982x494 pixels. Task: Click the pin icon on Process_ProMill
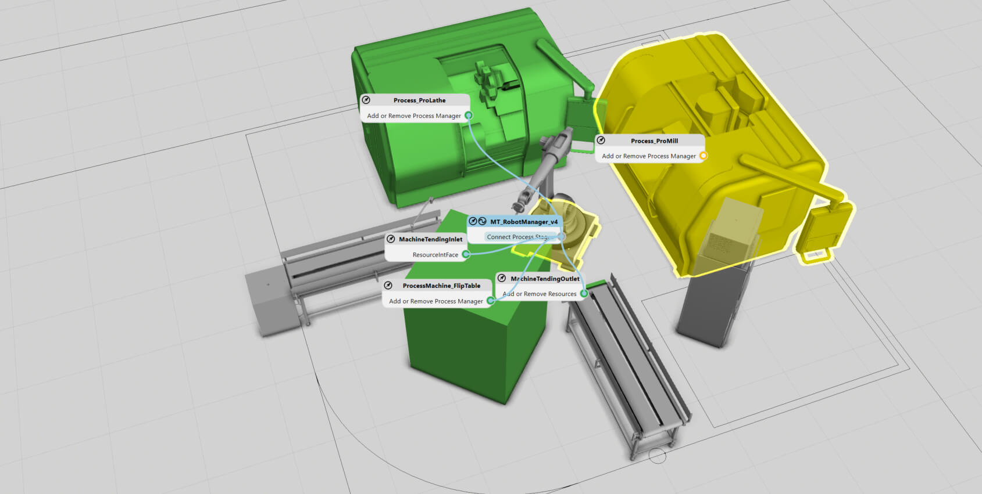point(601,140)
